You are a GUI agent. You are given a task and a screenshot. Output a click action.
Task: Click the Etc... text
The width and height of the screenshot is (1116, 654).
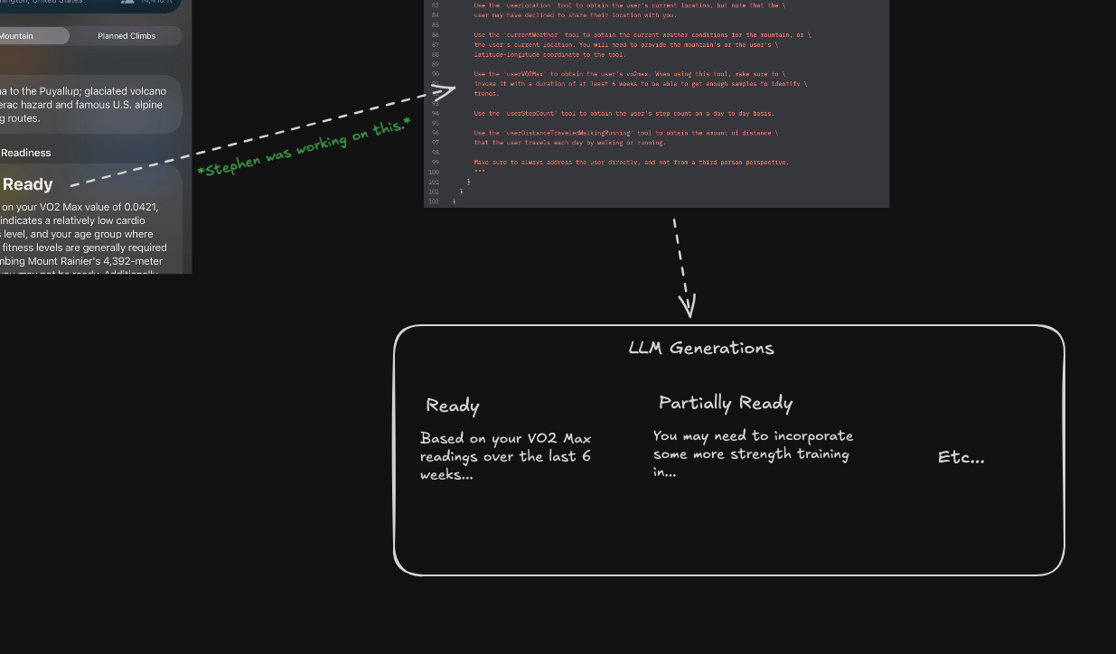click(x=961, y=457)
